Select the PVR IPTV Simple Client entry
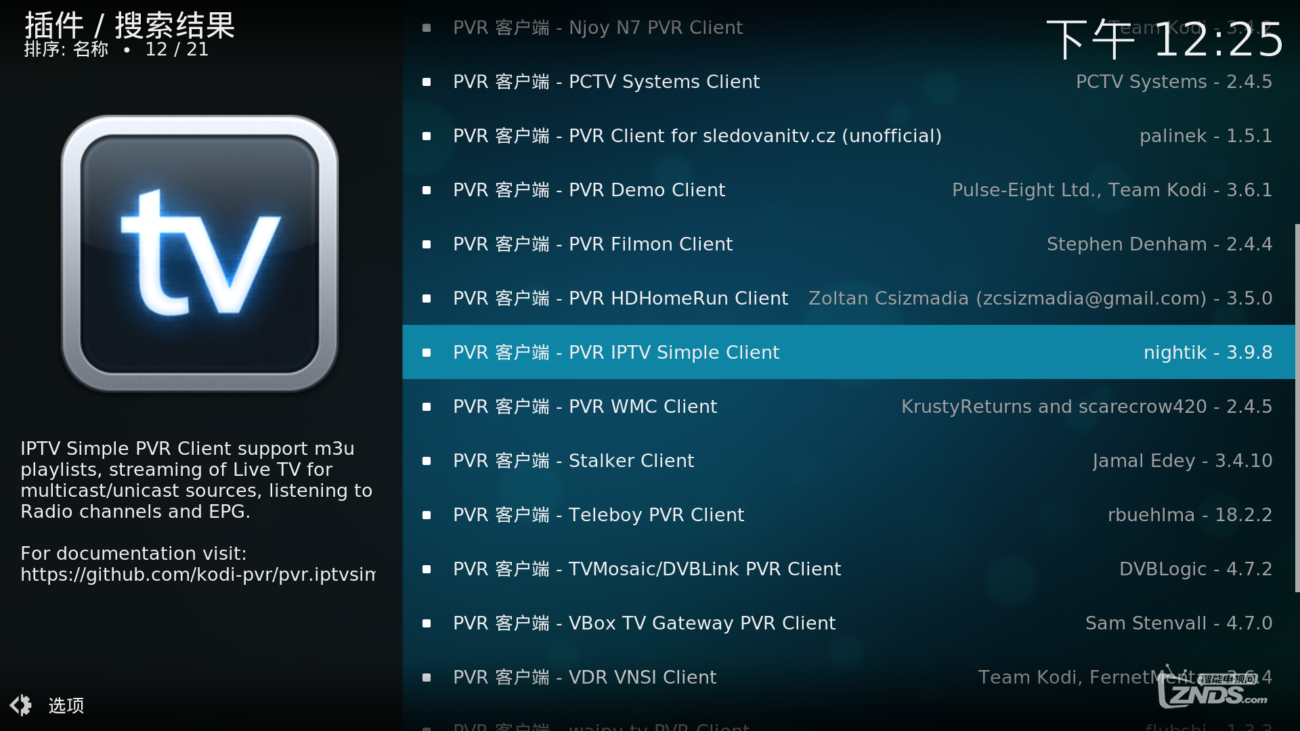The height and width of the screenshot is (731, 1300). 848,352
